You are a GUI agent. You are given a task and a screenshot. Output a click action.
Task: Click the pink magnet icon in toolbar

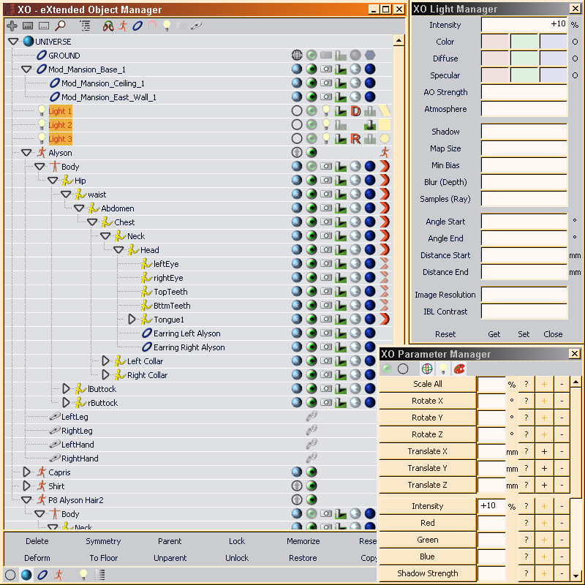coord(152,26)
